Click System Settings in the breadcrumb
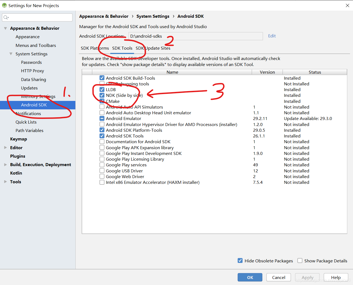The height and width of the screenshot is (285, 353). pyautogui.click(x=153, y=16)
